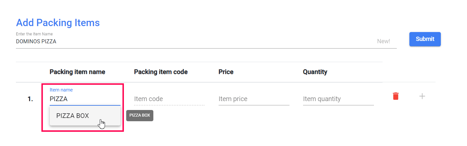
Task: Click into the Item price field
Action: [254, 99]
